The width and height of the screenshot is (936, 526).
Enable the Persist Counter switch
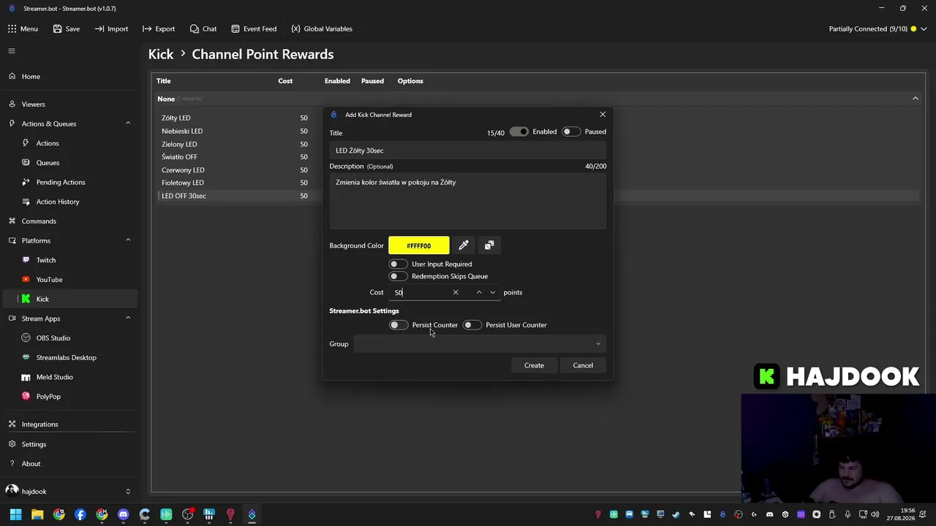coord(399,325)
